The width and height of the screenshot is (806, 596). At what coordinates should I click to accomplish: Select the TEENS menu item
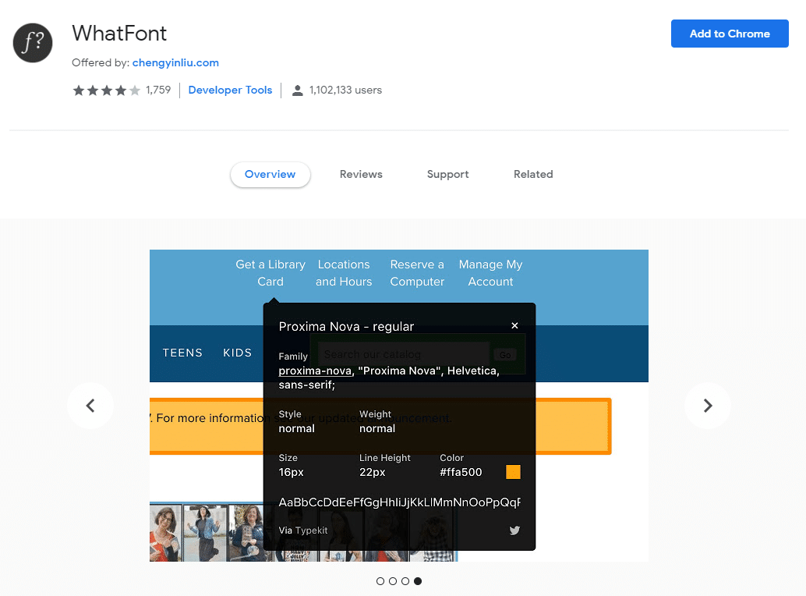(182, 353)
